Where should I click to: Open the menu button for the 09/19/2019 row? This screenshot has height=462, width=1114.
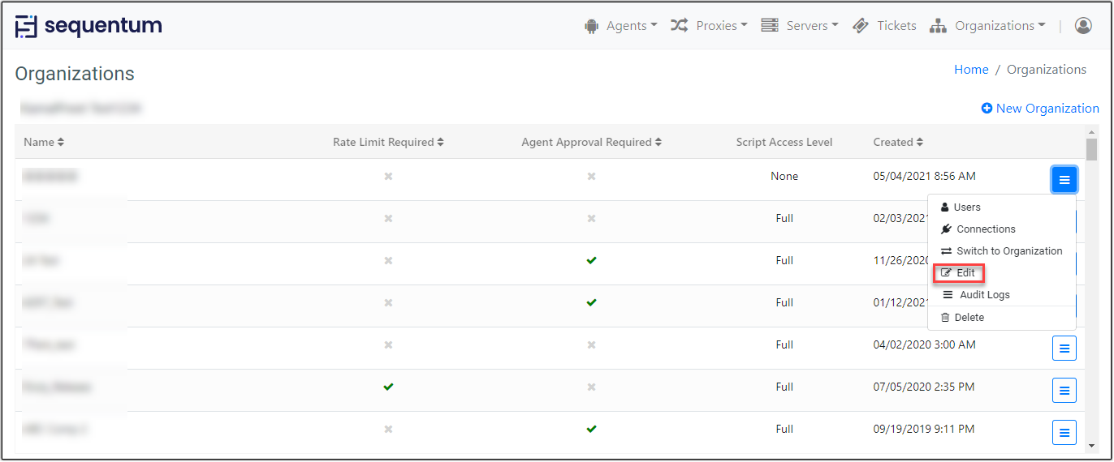[1064, 432]
